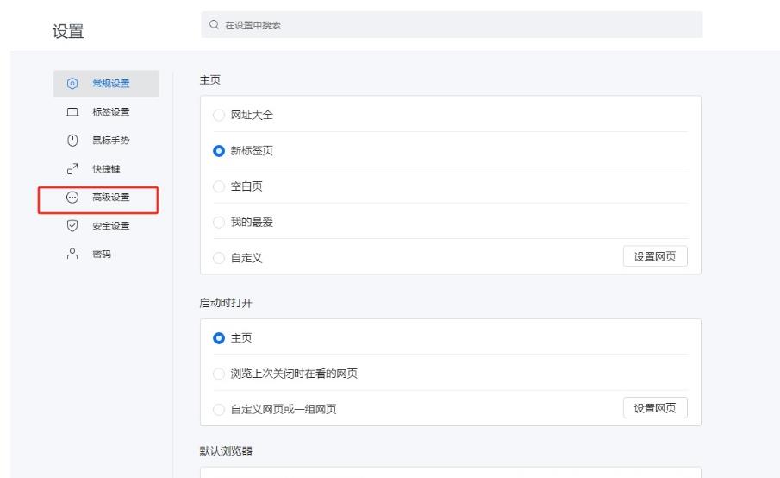
Task: Go to 快捷键 settings
Action: click(x=106, y=169)
